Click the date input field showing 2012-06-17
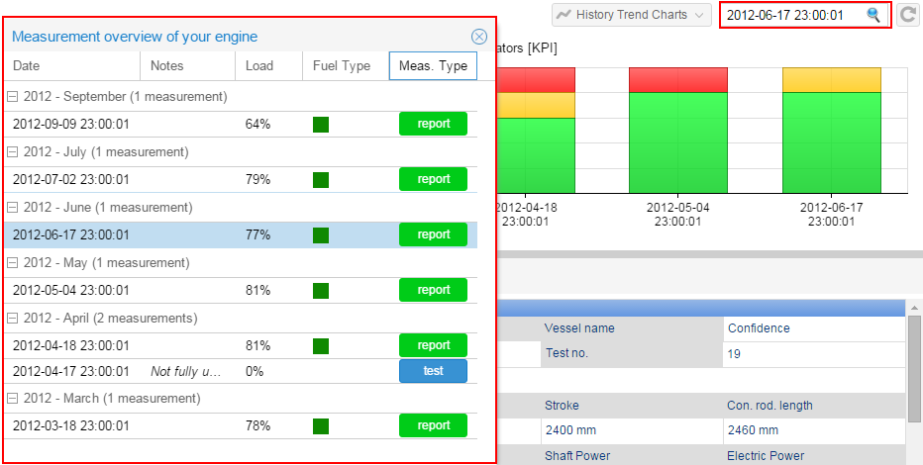 (x=792, y=15)
